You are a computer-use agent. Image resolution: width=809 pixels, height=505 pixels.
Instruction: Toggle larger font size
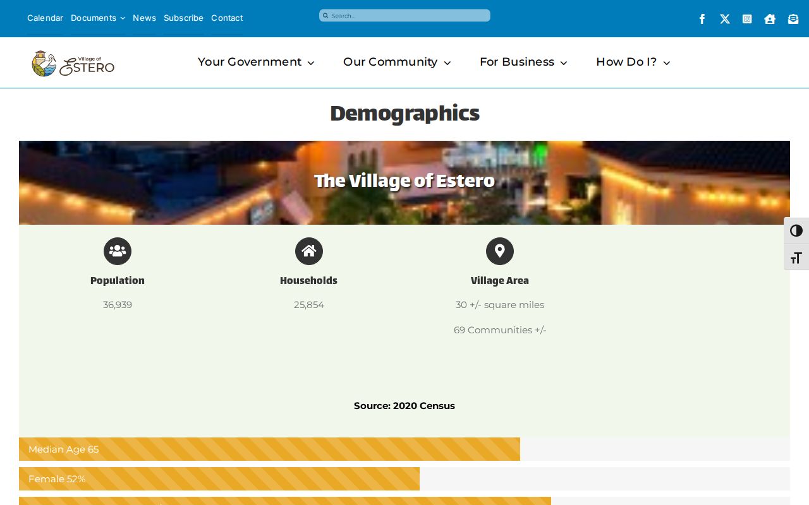pos(796,258)
